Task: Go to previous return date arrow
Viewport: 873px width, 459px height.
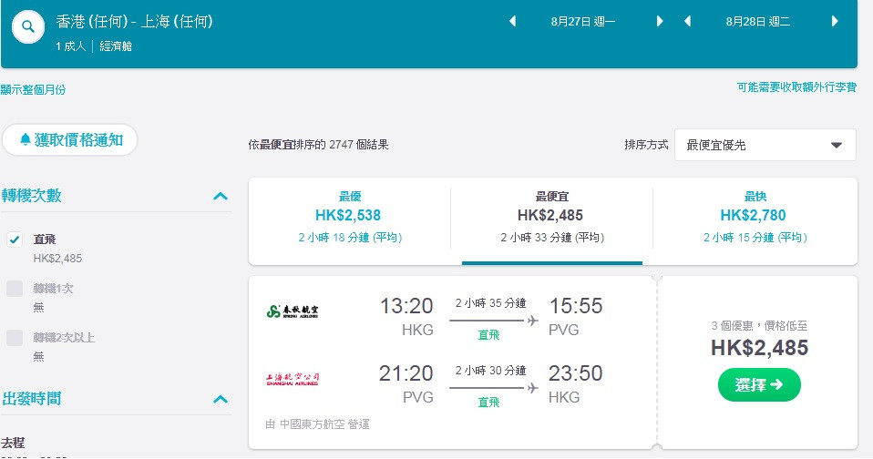Action: pyautogui.click(x=687, y=21)
